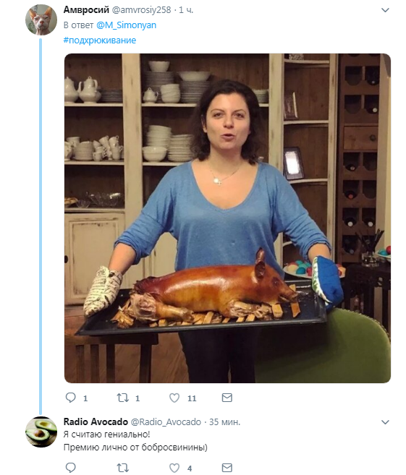Open the 1 ч. tweet timestamp
The width and height of the screenshot is (406, 475).
coord(186,10)
